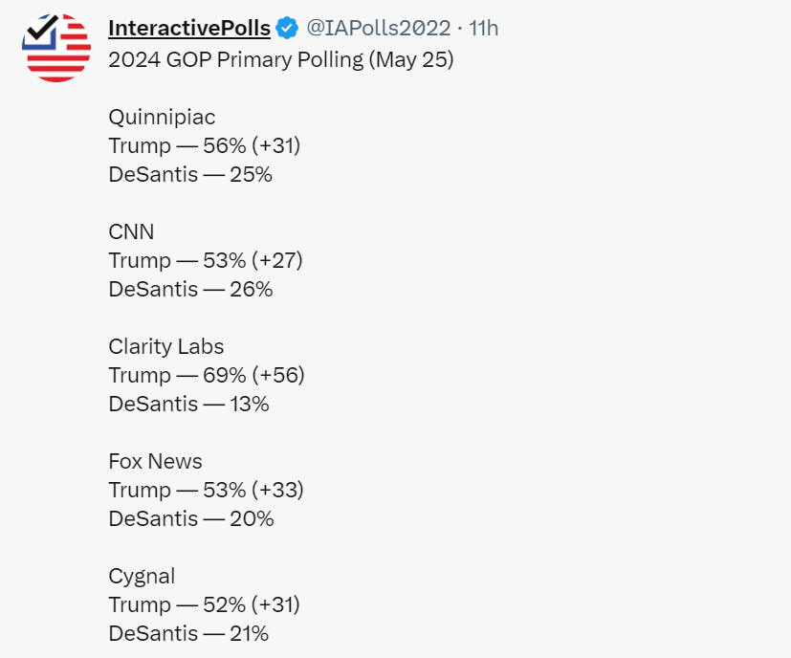
Task: Click the Cygnal pollster name
Action: (x=142, y=577)
